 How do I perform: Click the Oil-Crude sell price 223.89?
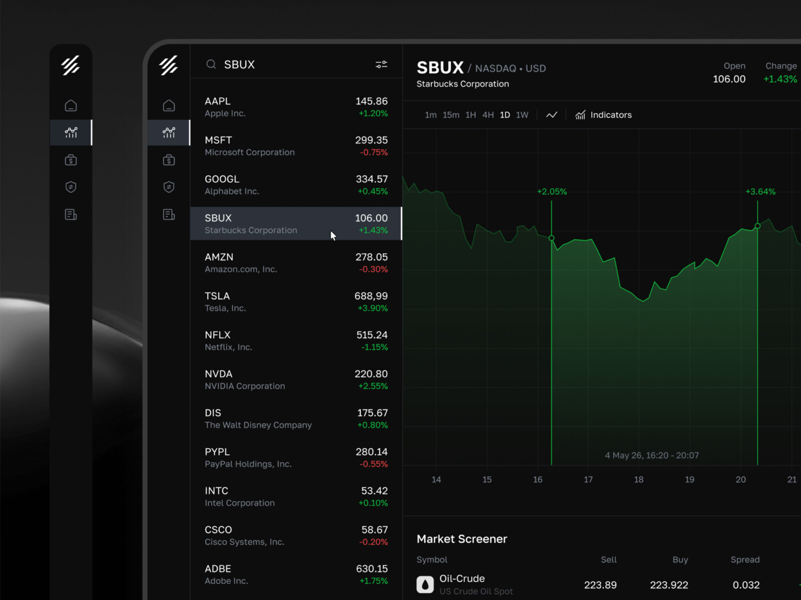click(600, 585)
